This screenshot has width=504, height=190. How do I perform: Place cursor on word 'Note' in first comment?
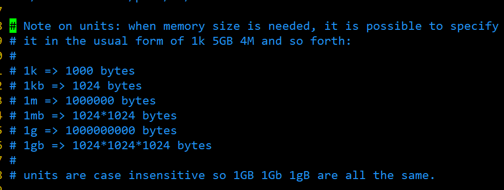pyautogui.click(x=37, y=26)
